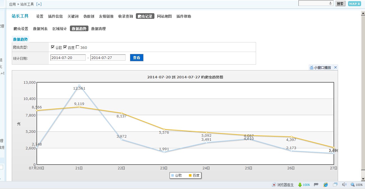Click the microphone icon in the search box
The width and height of the screenshot is (365, 189).
pyautogui.click(x=330, y=3)
